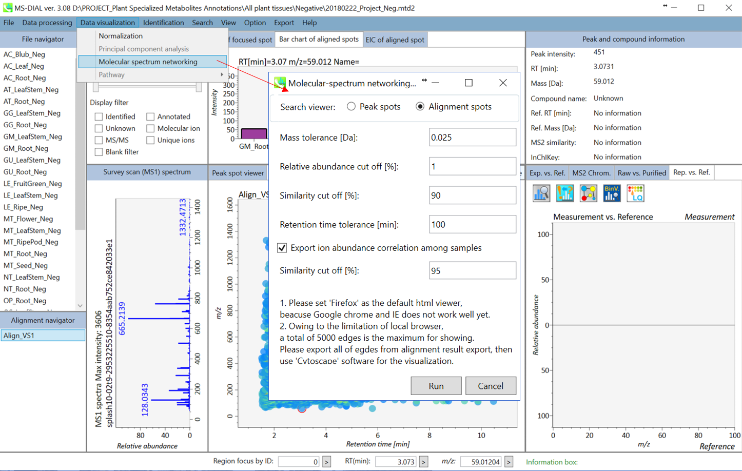Image resolution: width=742 pixels, height=471 pixels.
Task: Click the spectrum search magnifier icon
Action: 541,193
